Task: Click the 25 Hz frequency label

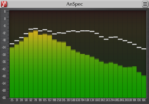Action: 12,100
